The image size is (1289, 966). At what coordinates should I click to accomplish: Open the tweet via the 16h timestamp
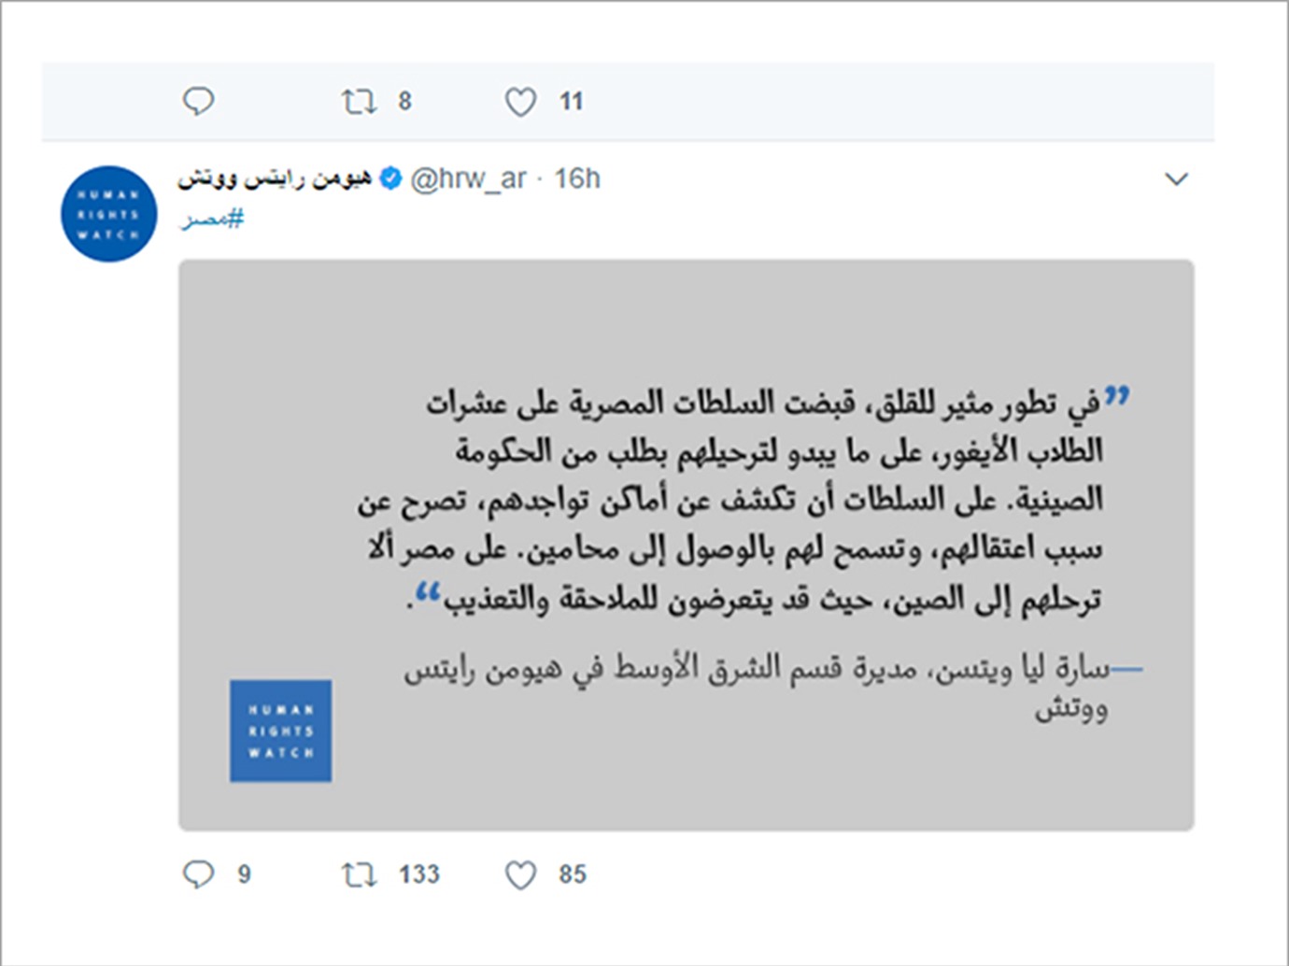click(577, 178)
